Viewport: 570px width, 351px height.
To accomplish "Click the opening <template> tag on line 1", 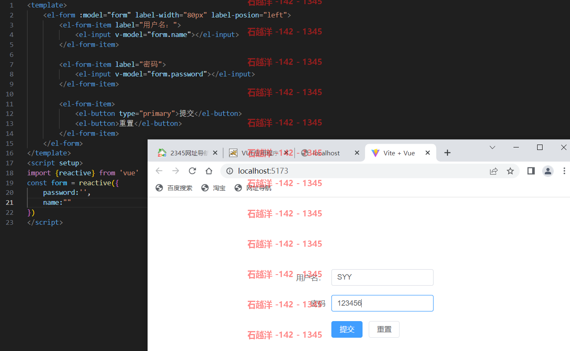I will (x=47, y=5).
